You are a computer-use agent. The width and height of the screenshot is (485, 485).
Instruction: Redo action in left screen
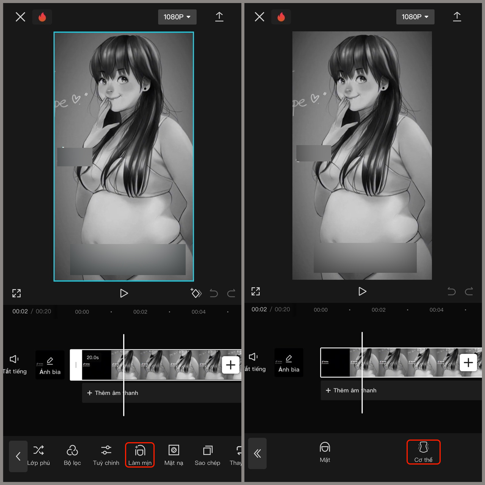[x=231, y=293]
